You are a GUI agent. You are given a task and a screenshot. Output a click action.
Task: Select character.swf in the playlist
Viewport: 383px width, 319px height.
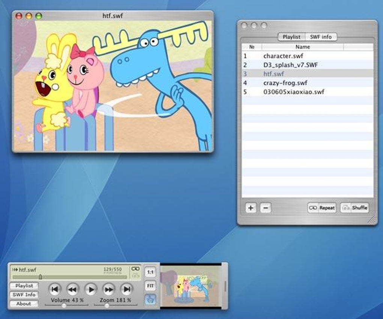(x=308, y=56)
